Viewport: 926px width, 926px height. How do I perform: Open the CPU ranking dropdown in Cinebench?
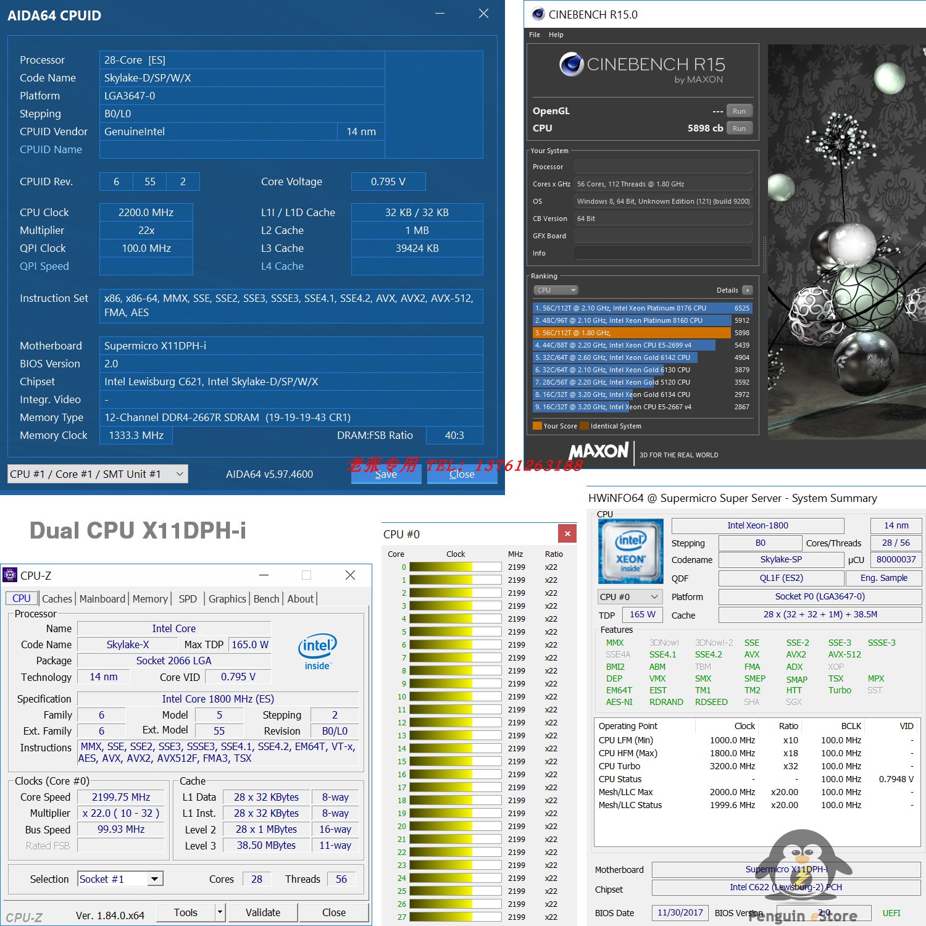(555, 290)
